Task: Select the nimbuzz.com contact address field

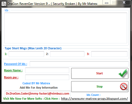Action: 38,93
